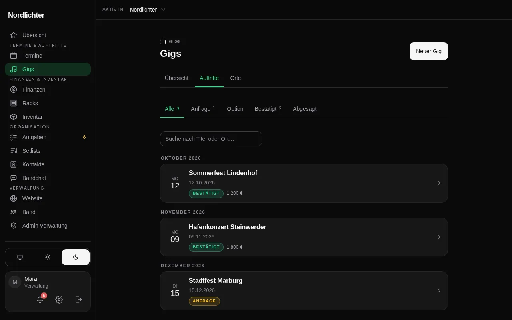Click the Racks icon in sidebar

[x=14, y=103]
